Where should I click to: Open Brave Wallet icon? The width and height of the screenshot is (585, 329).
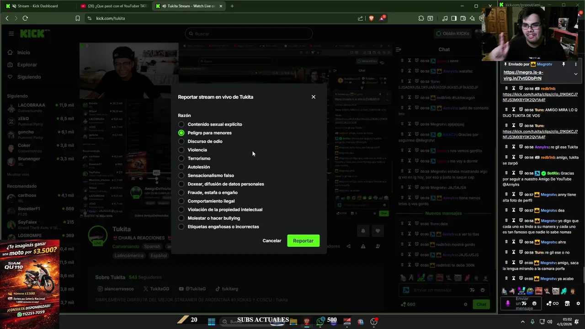click(463, 18)
